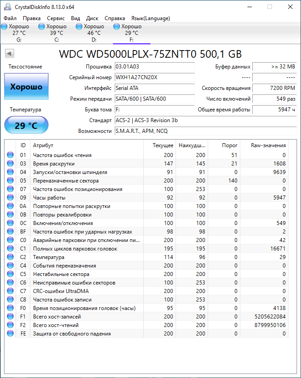Click the CrystalDiskInfo app icon in title bar
The width and height of the screenshot is (301, 378).
pyautogui.click(x=8, y=7)
